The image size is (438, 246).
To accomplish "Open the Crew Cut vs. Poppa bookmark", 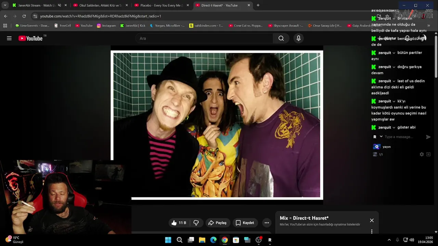I will point(246,26).
